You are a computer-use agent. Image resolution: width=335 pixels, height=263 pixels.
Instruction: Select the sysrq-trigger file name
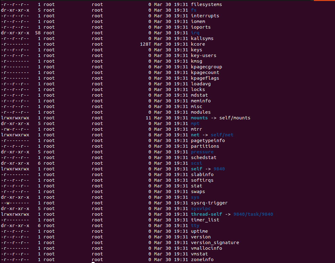click(x=209, y=203)
